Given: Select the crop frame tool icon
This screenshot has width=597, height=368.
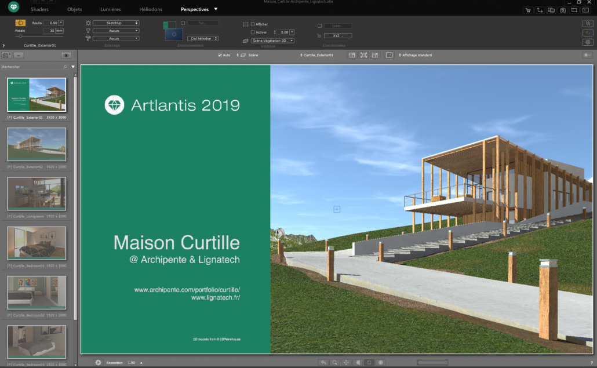Looking at the screenshot, I should point(574,10).
